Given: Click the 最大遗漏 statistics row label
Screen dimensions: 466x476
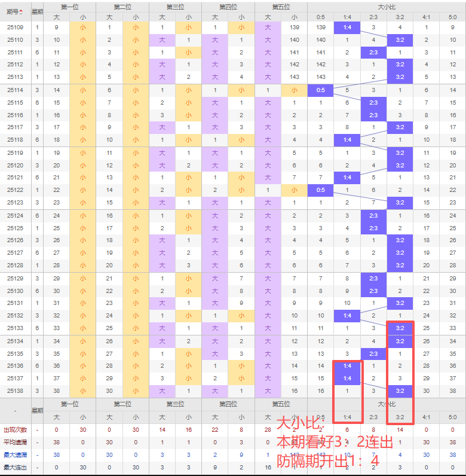Looking at the screenshot, I should pos(15,455).
